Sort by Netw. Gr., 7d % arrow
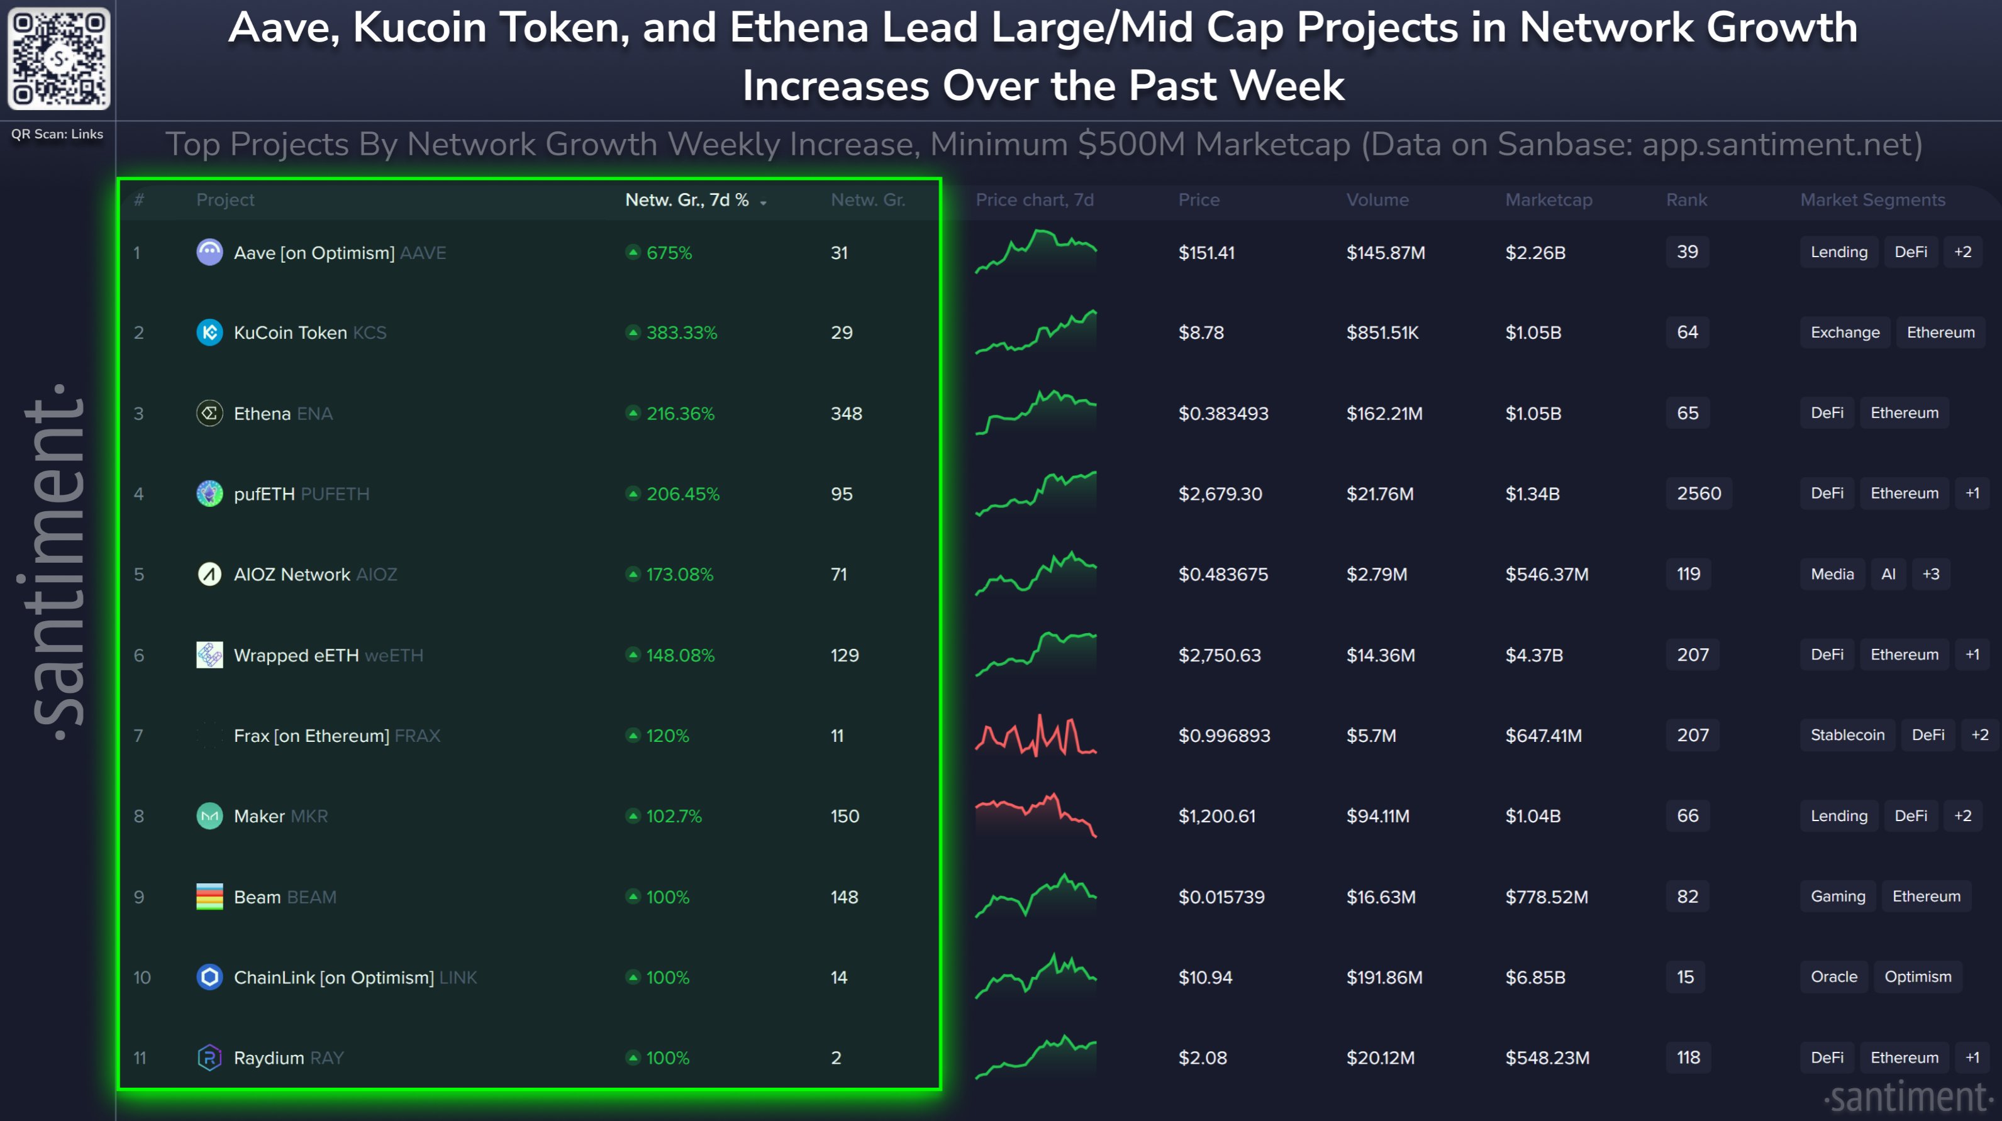 point(763,202)
